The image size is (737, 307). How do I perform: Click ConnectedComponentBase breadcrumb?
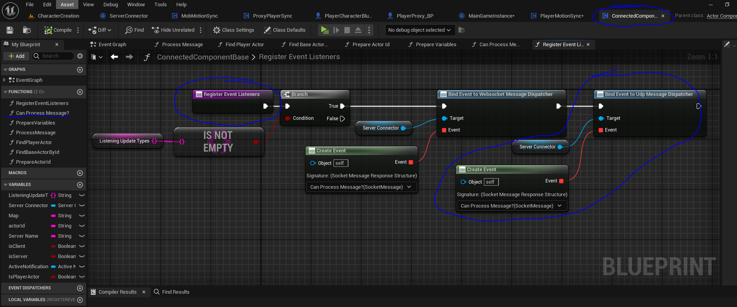coord(203,57)
